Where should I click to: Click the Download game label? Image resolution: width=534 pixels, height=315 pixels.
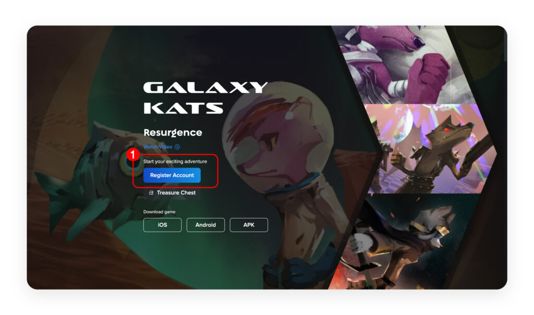tap(160, 212)
